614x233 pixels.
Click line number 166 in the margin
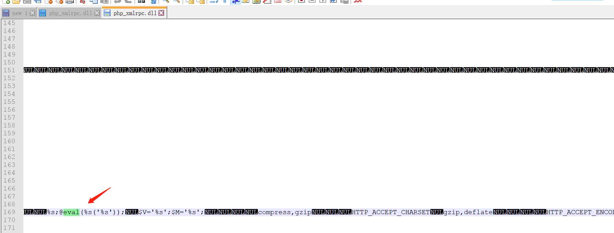click(9, 188)
